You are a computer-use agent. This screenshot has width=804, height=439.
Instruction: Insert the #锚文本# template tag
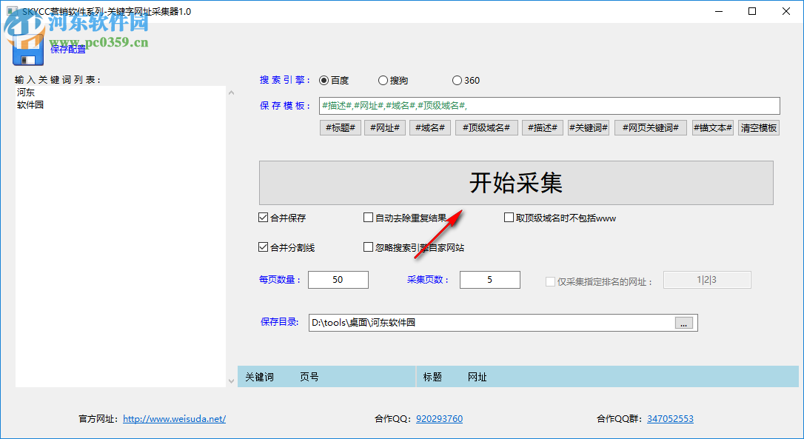tap(712, 127)
